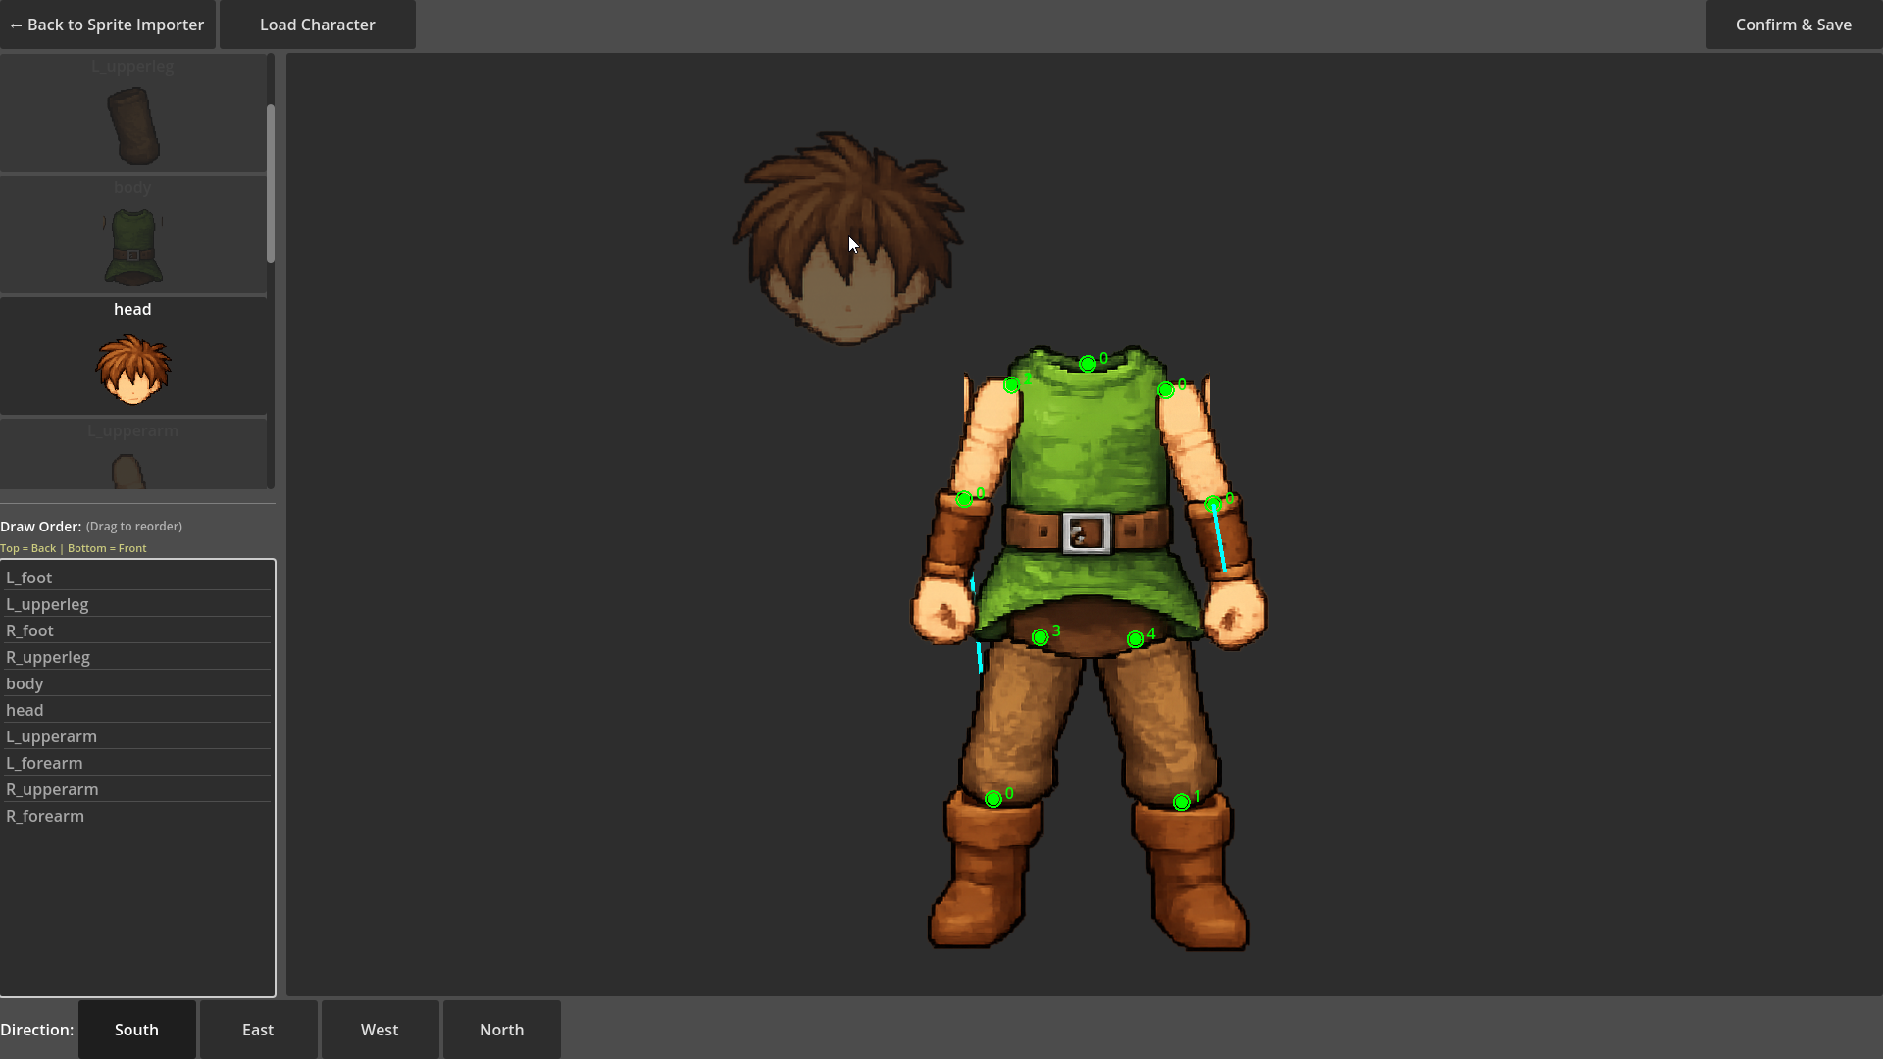The image size is (1883, 1059).
Task: Click anchor point 3 at the left hip
Action: click(1040, 637)
